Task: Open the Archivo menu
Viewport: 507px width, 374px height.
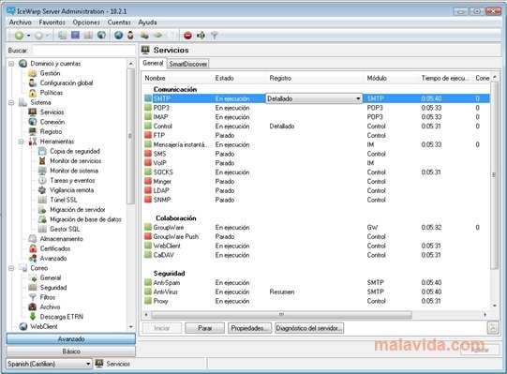Action: [21, 22]
